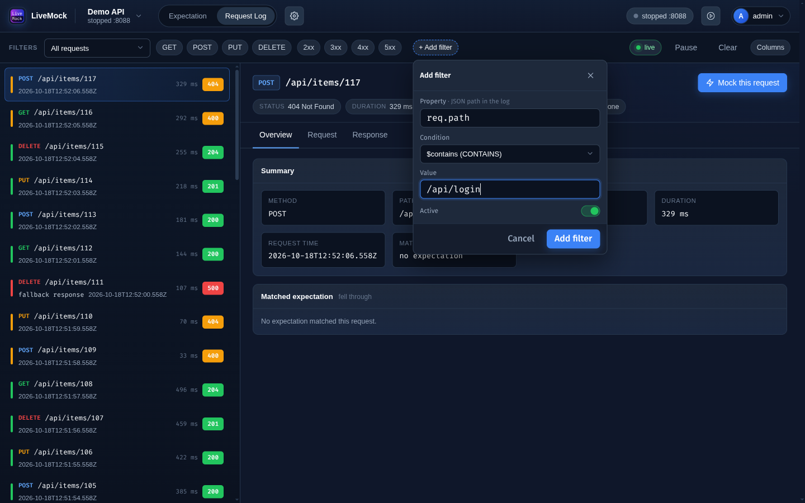Select the Overview tab

point(276,135)
